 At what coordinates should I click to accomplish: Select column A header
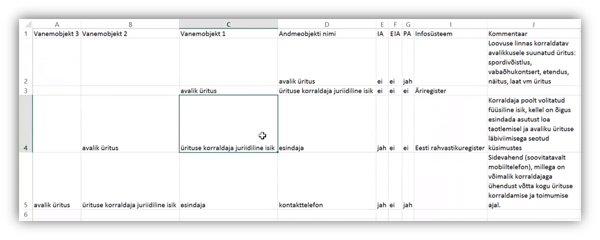[56, 24]
